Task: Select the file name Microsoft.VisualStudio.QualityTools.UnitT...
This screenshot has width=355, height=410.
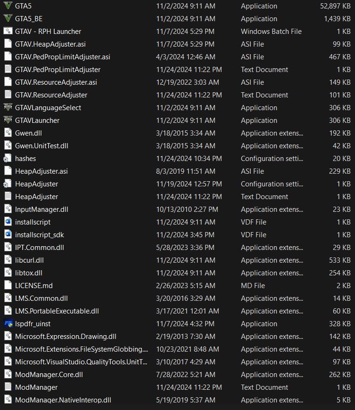Action: 81,362
